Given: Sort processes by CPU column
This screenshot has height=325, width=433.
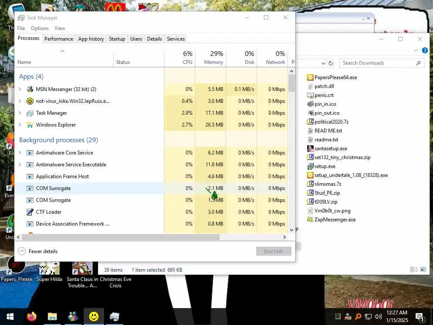Looking at the screenshot, I should coord(180,58).
